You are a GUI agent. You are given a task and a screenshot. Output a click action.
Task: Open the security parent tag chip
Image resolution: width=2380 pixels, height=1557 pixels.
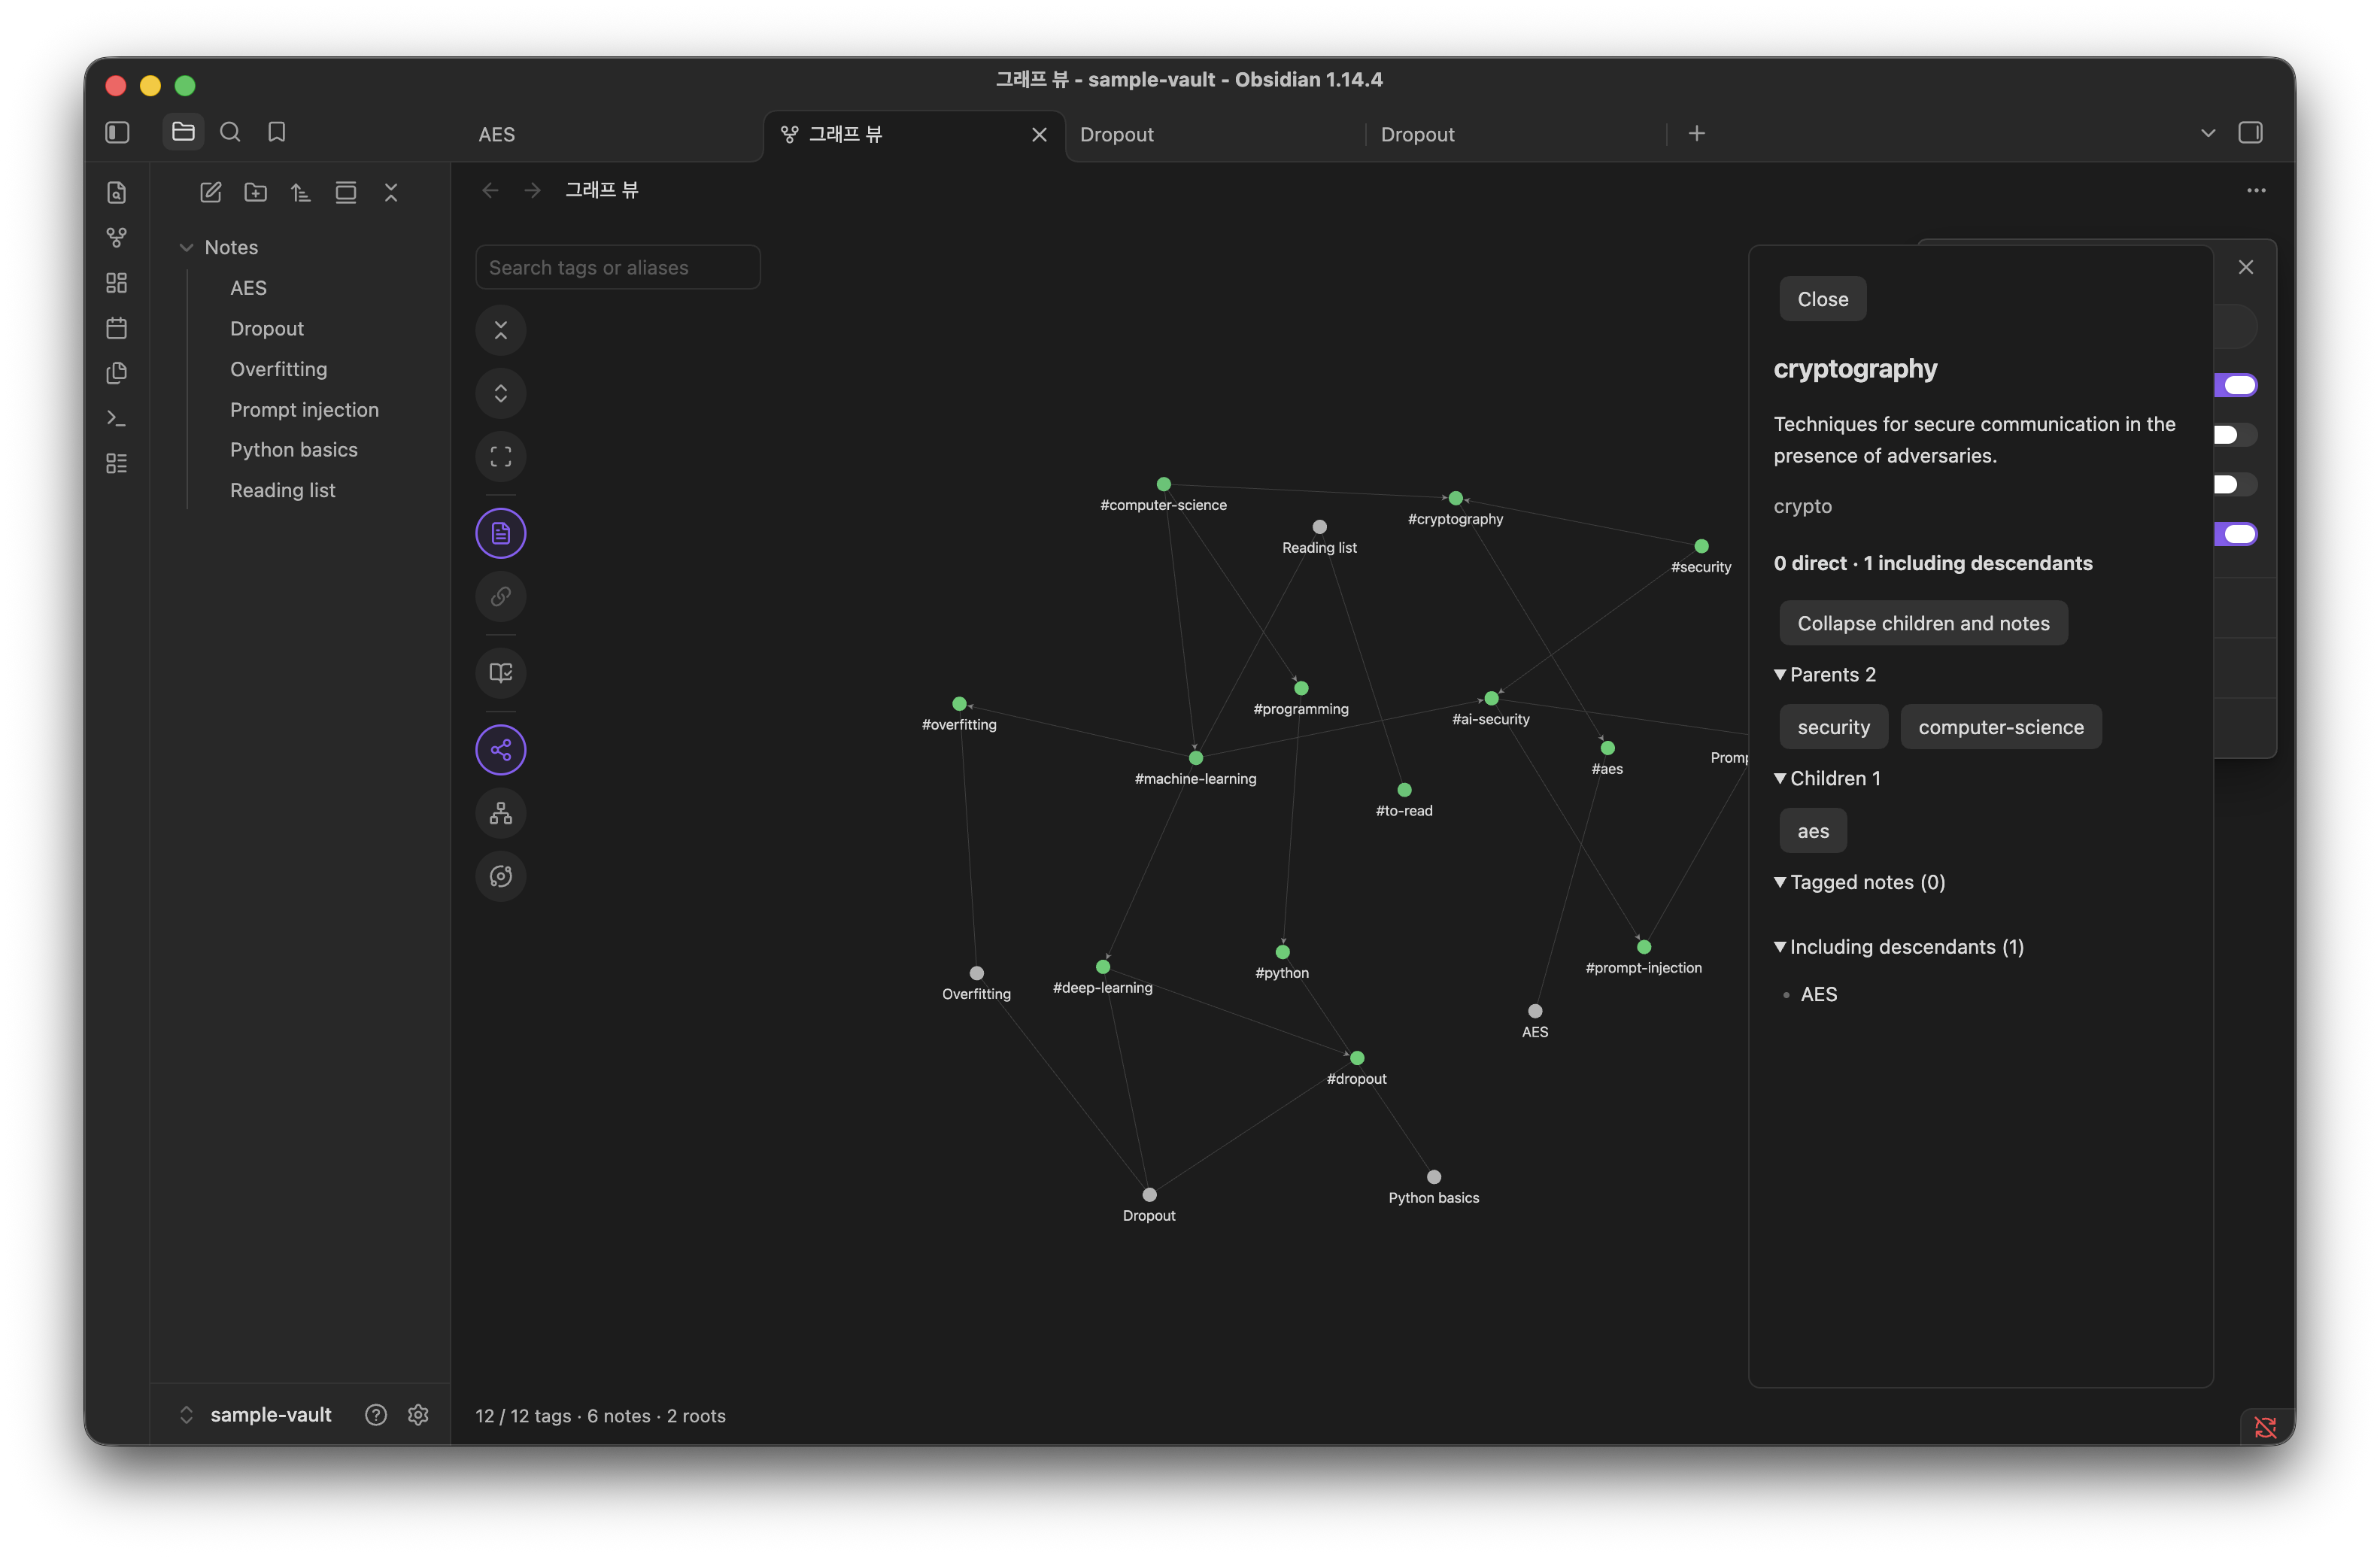(1833, 727)
